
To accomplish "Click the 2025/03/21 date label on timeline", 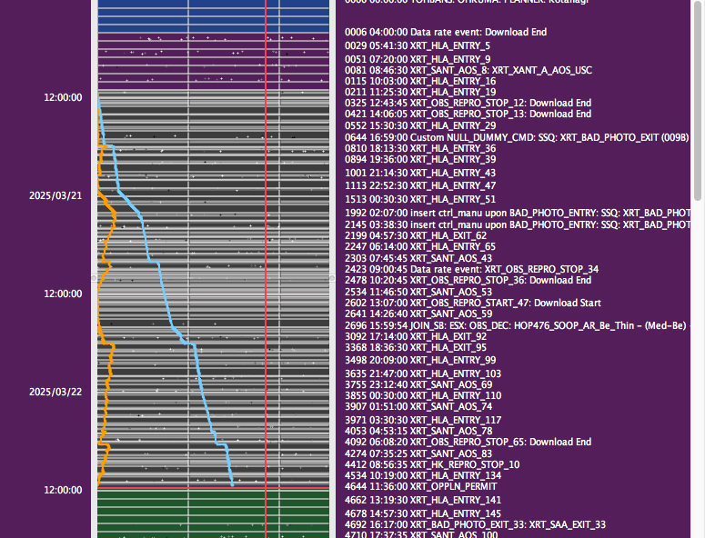I will [55, 195].
